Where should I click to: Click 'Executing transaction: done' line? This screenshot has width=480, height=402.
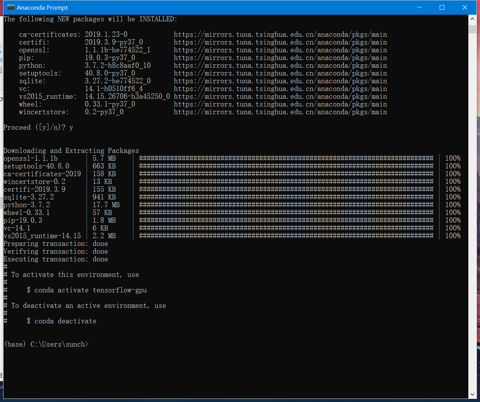(56, 259)
